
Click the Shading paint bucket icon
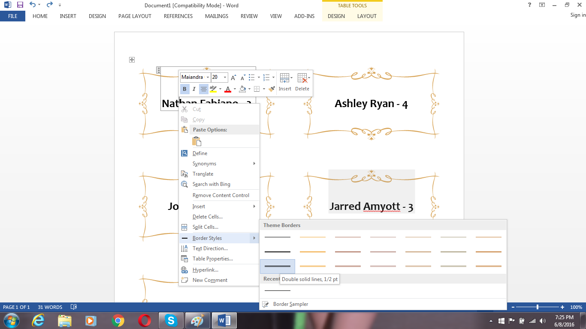click(x=242, y=89)
